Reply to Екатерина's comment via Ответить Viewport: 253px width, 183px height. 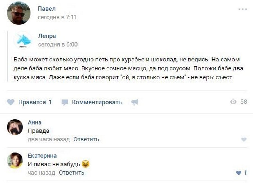pyautogui.click(x=71, y=173)
